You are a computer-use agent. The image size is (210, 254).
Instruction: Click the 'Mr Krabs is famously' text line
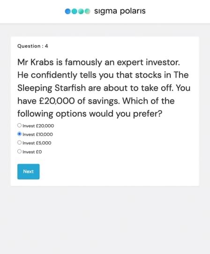tap(98, 62)
